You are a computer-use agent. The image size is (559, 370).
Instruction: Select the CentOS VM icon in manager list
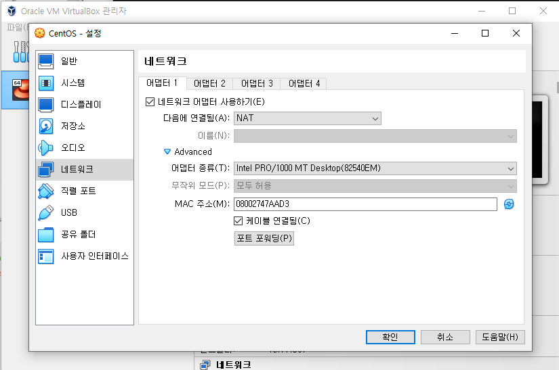[x=21, y=90]
